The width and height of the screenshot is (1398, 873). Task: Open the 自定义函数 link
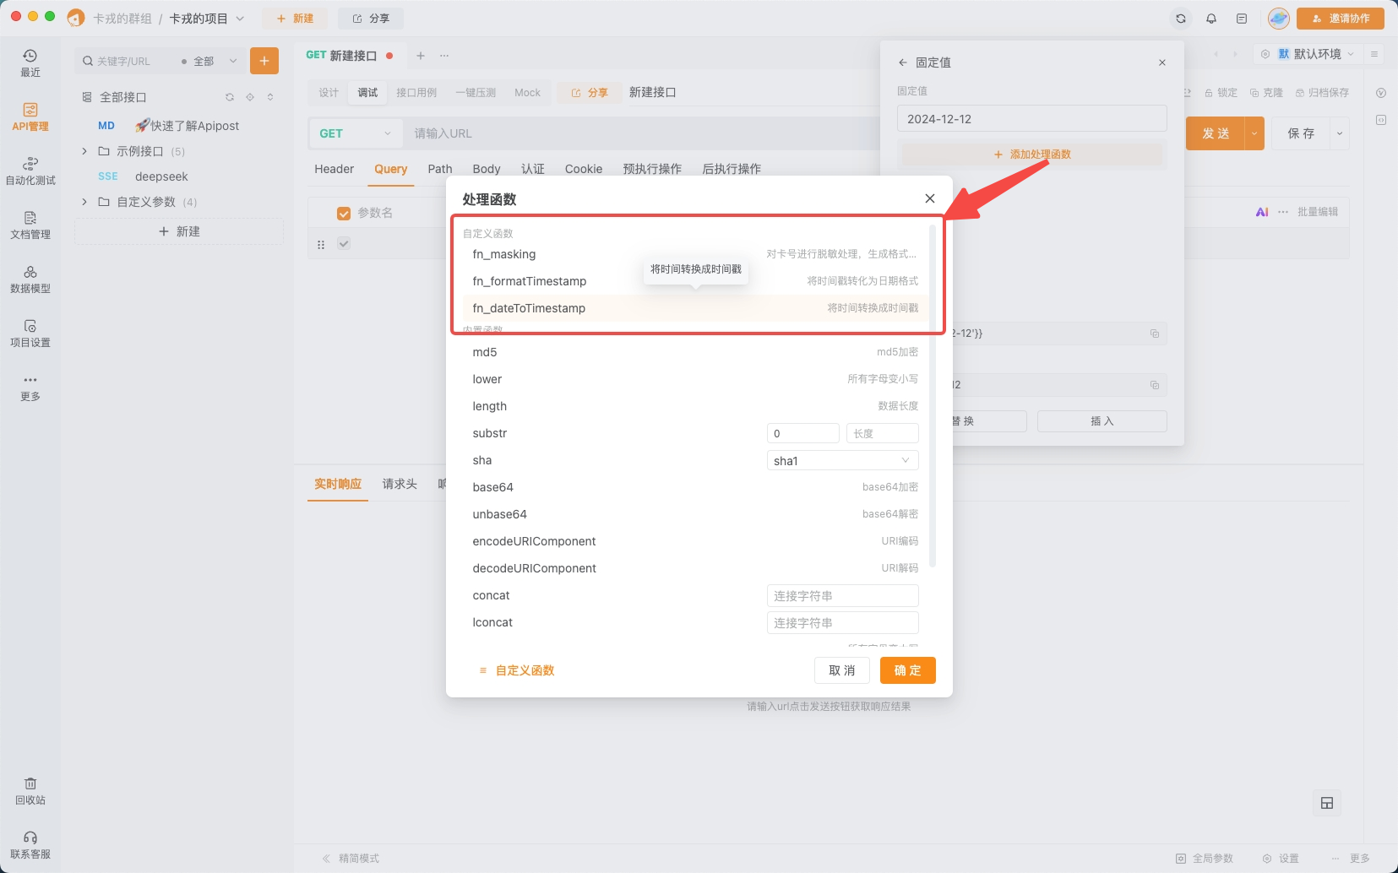(517, 670)
